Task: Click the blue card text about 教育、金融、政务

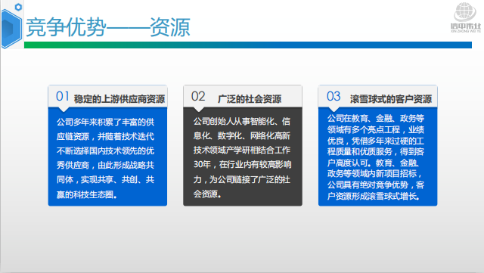Action: 376,157
